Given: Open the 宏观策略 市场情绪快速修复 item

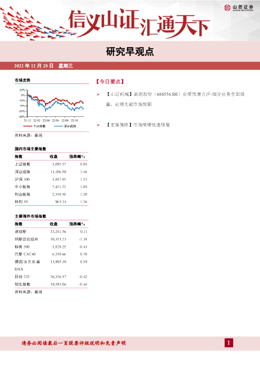Looking at the screenshot, I should coord(138,125).
